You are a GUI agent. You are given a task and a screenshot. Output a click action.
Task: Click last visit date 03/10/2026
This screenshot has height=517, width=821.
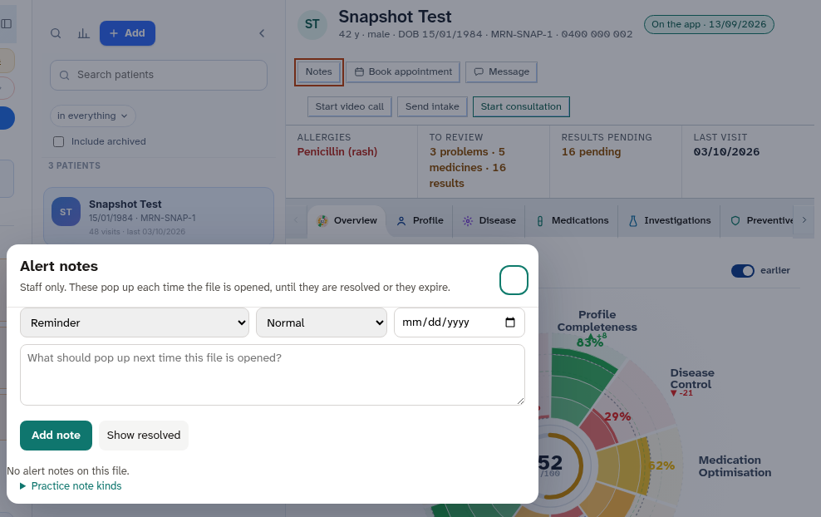pyautogui.click(x=726, y=152)
